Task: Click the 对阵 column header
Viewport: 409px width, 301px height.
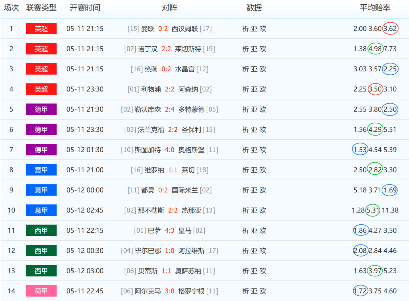Action: (169, 8)
